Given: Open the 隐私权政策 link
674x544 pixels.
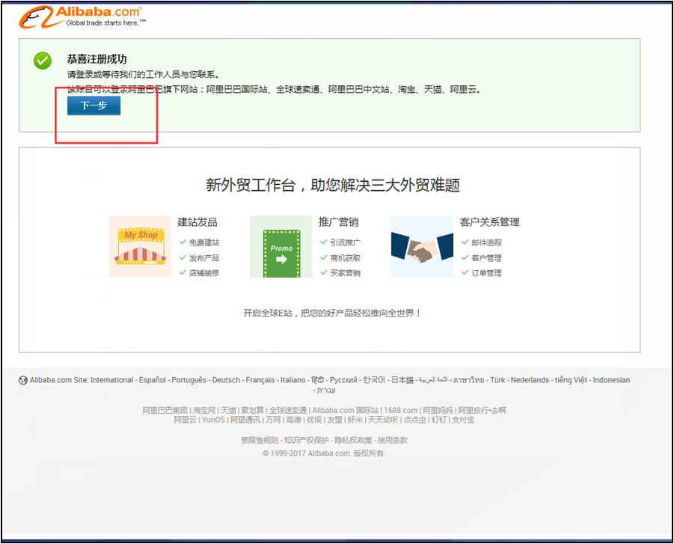Looking at the screenshot, I should click(353, 440).
